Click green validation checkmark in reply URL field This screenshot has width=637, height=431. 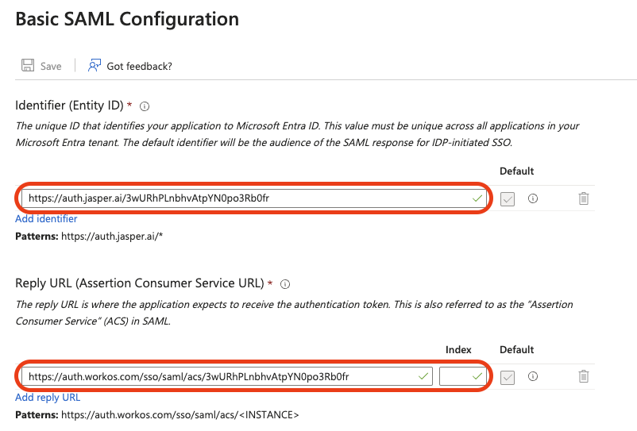click(423, 376)
